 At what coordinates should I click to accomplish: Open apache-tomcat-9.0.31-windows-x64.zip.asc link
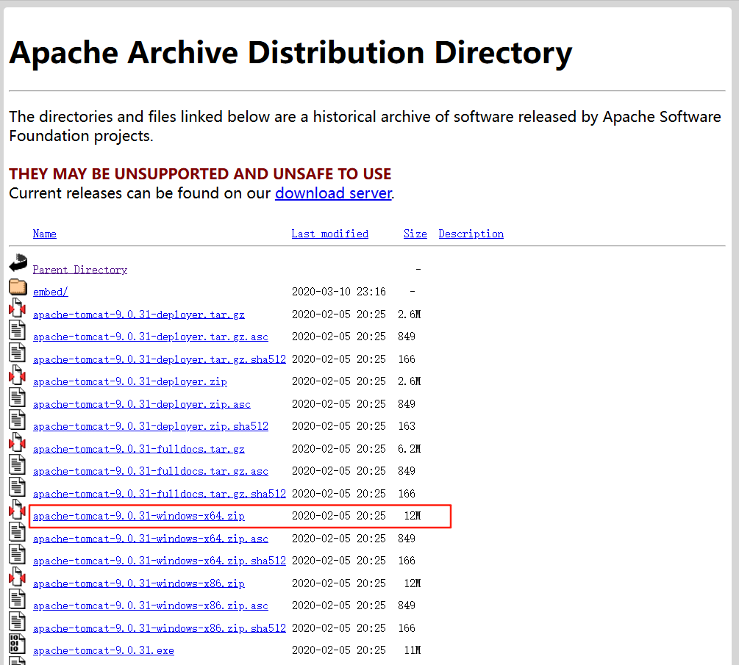click(x=150, y=539)
